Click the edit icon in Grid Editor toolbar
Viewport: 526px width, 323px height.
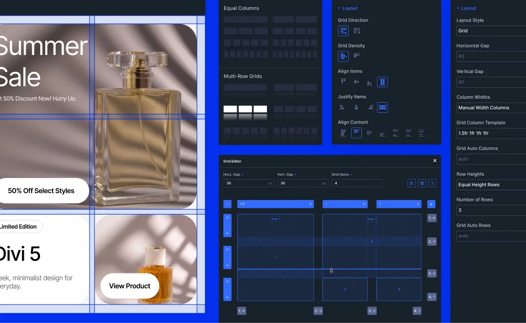pyautogui.click(x=412, y=183)
